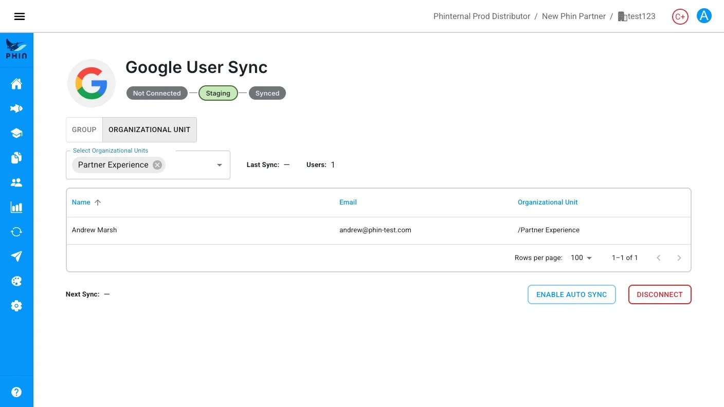Open the settings gear icon
The image size is (724, 407).
coord(16,306)
